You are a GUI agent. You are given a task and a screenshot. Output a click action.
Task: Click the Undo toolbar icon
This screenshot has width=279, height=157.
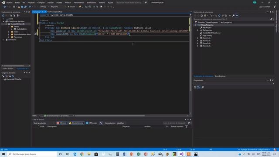[x=30, y=7]
